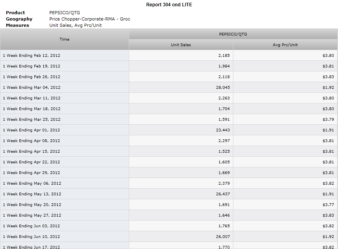Viewport: 338px width, 249px height.
Task: Select average price $3.80 for Feb 12 week
Action: point(328,56)
